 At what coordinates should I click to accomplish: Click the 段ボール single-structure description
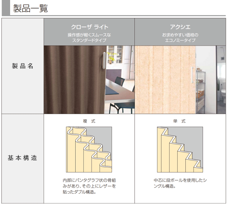tap(180, 183)
